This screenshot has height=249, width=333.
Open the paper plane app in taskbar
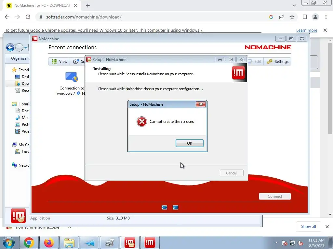[89, 243]
